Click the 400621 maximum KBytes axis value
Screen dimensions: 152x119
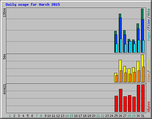click(4, 89)
